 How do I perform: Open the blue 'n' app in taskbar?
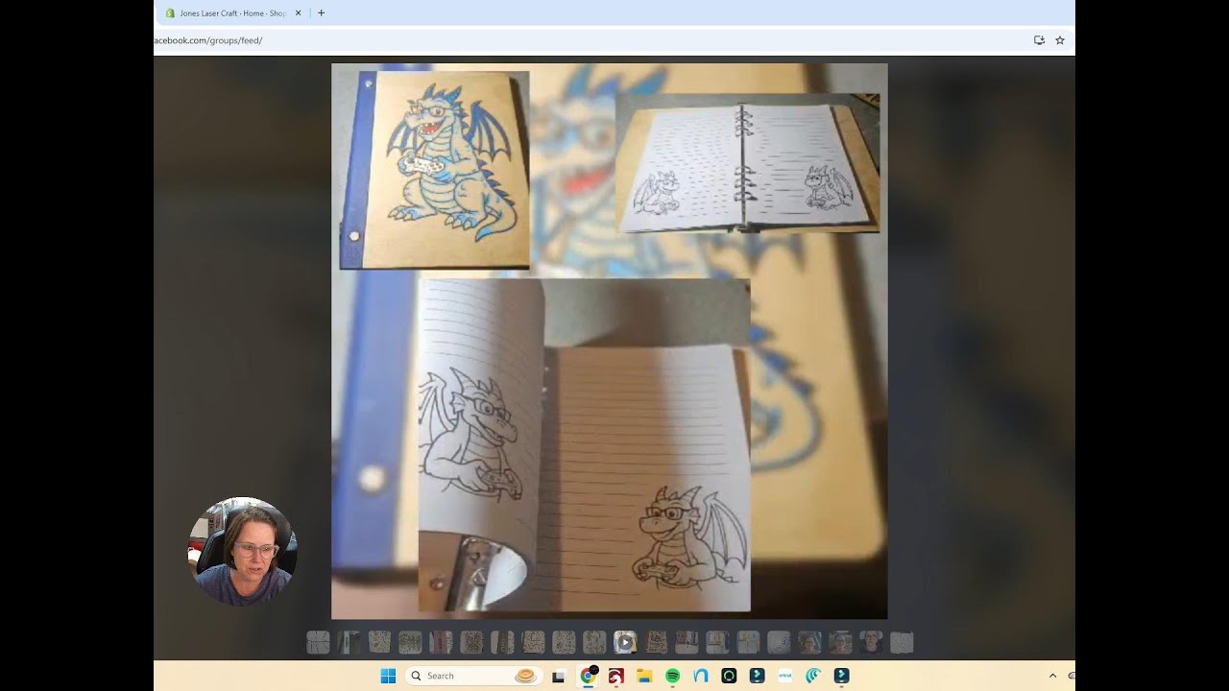pyautogui.click(x=701, y=676)
